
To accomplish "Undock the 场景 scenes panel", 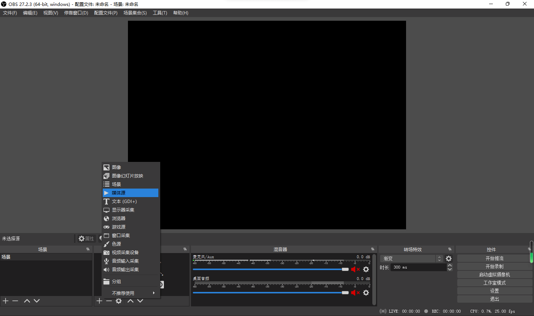I will click(x=88, y=249).
